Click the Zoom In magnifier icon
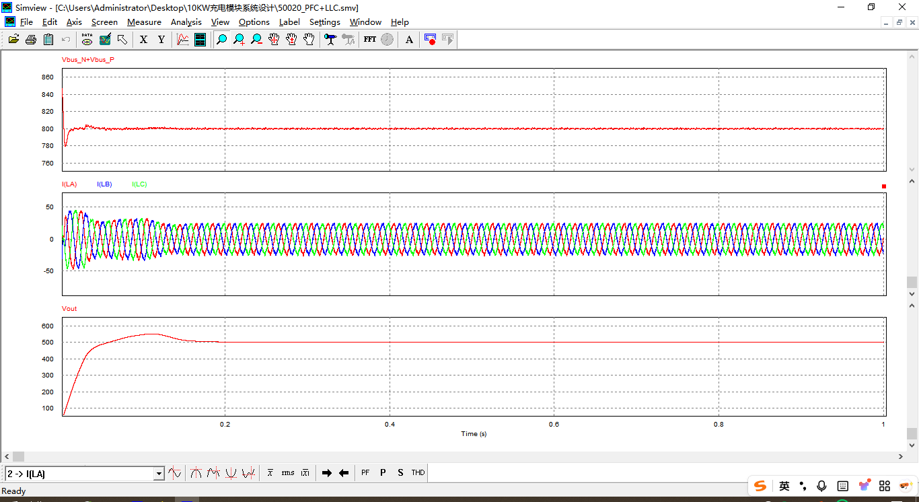 tap(239, 40)
